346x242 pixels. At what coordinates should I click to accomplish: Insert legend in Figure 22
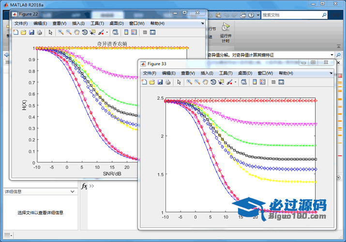click(134, 32)
